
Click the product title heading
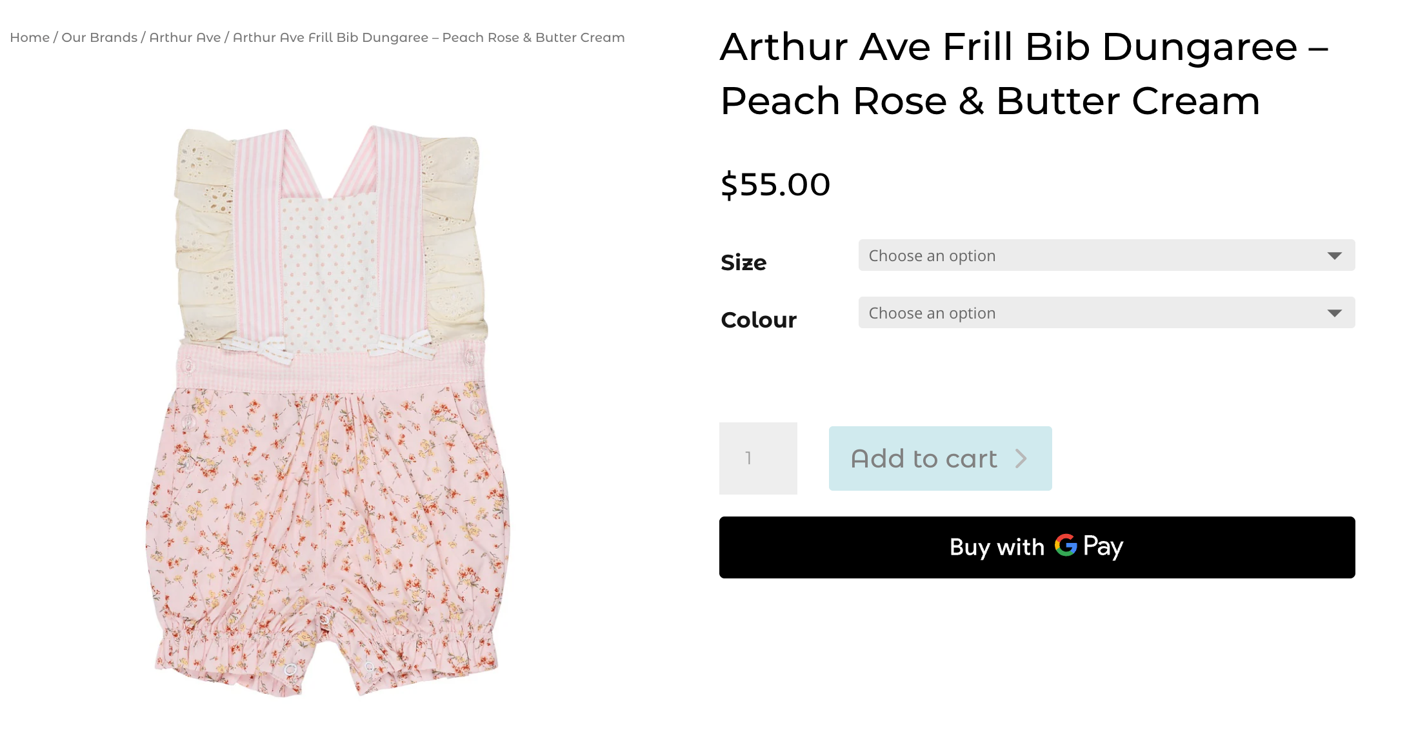point(1024,74)
